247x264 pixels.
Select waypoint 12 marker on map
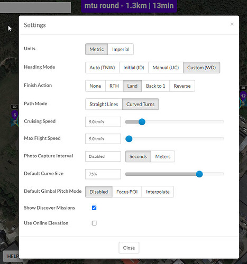click(243, 96)
